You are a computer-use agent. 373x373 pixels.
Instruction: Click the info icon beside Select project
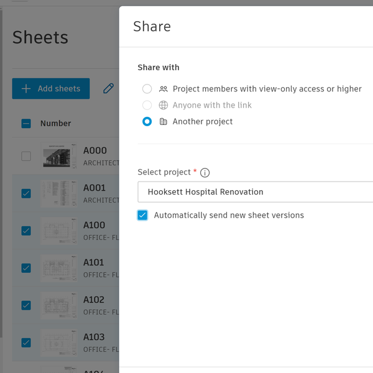(x=205, y=173)
